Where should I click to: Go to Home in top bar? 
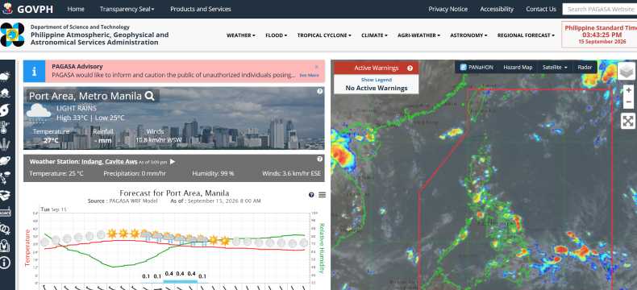(76, 9)
